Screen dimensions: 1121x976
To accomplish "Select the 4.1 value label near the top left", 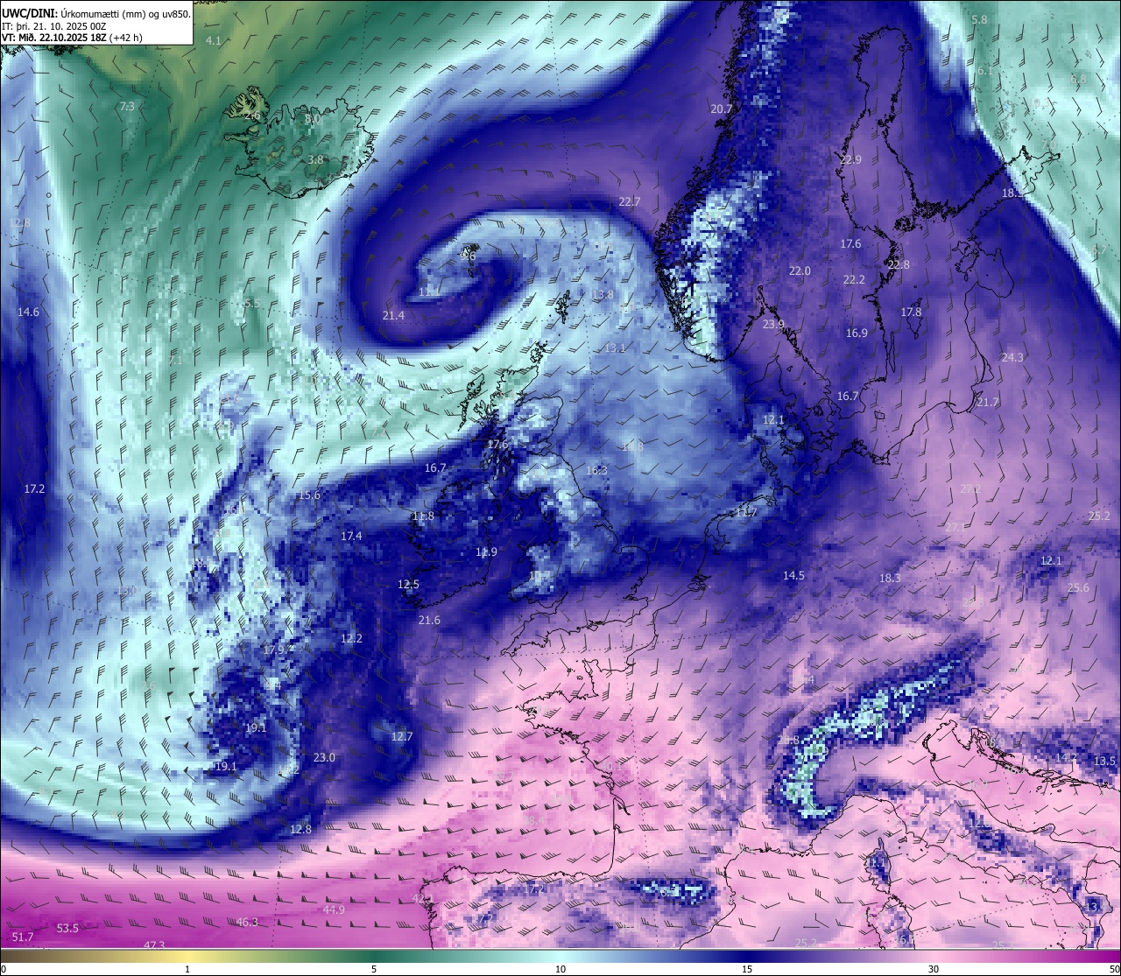I will 214,41.
